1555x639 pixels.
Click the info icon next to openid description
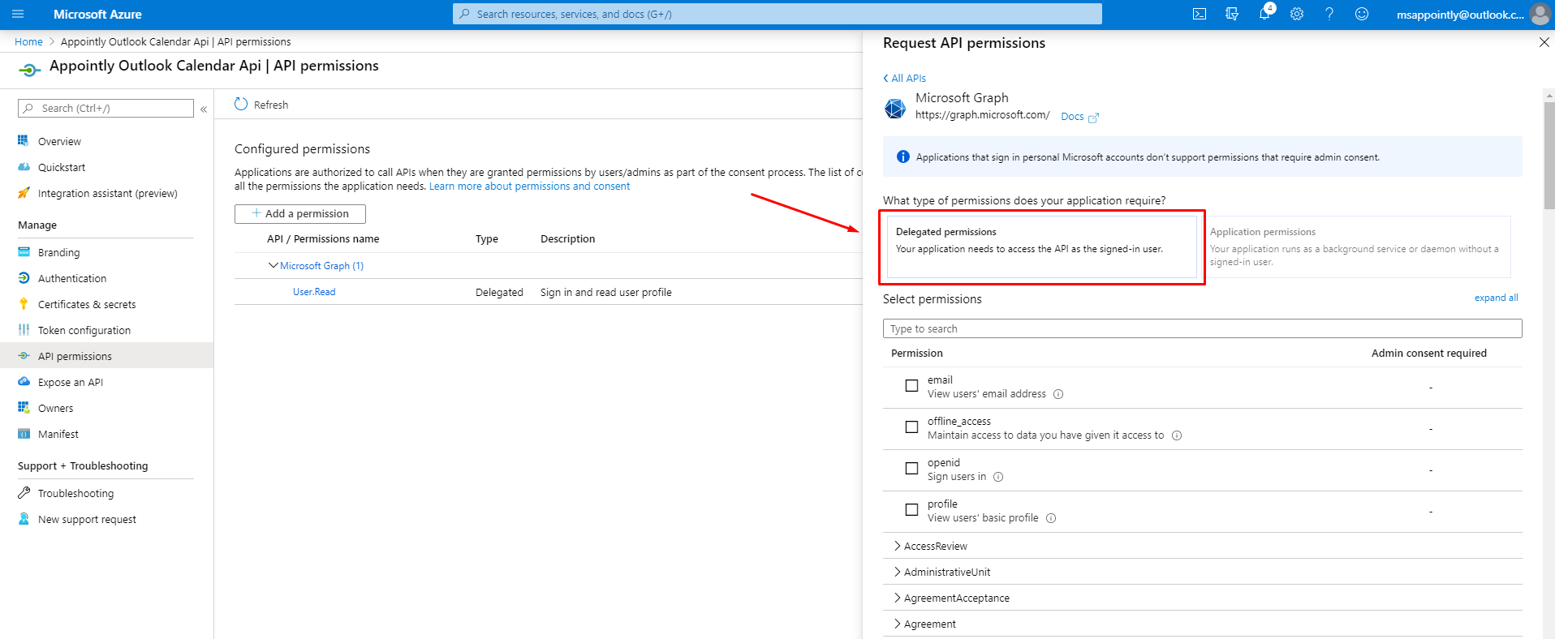click(998, 477)
